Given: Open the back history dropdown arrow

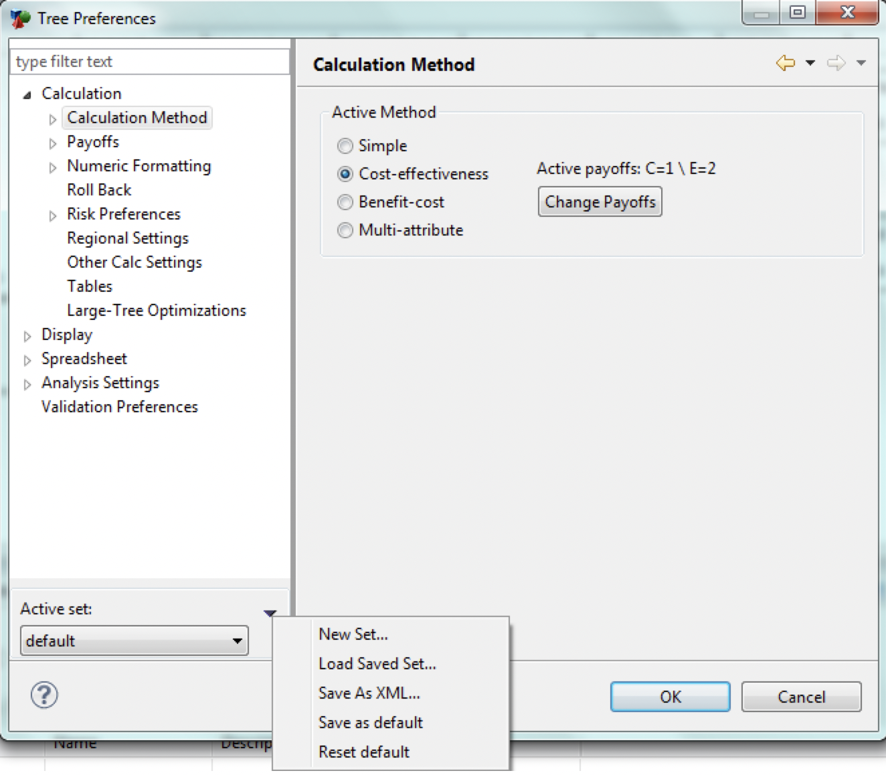Looking at the screenshot, I should [x=810, y=63].
